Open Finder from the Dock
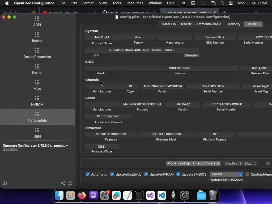This screenshot has height=204, width=272. [59, 195]
